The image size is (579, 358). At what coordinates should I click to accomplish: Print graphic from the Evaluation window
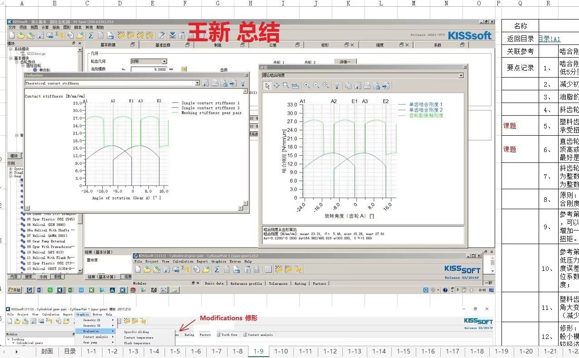pos(215,83)
